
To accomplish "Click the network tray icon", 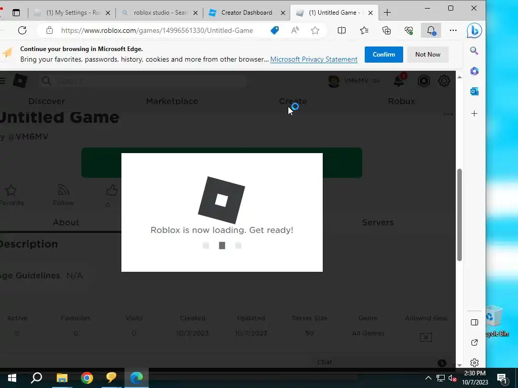I will point(441,378).
